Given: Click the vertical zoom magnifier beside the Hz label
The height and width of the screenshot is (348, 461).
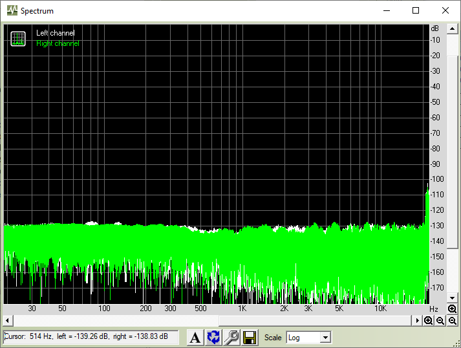Looking at the screenshot, I should point(452,309).
